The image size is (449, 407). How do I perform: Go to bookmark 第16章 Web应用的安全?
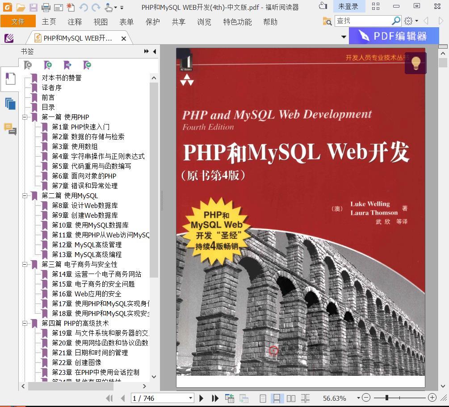pyautogui.click(x=87, y=294)
